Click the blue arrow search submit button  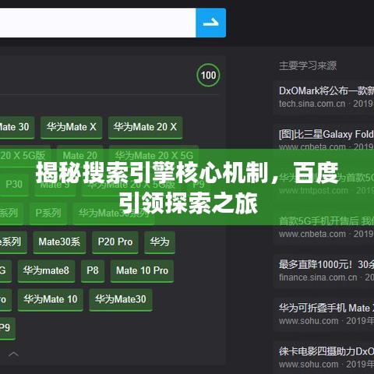210,23
